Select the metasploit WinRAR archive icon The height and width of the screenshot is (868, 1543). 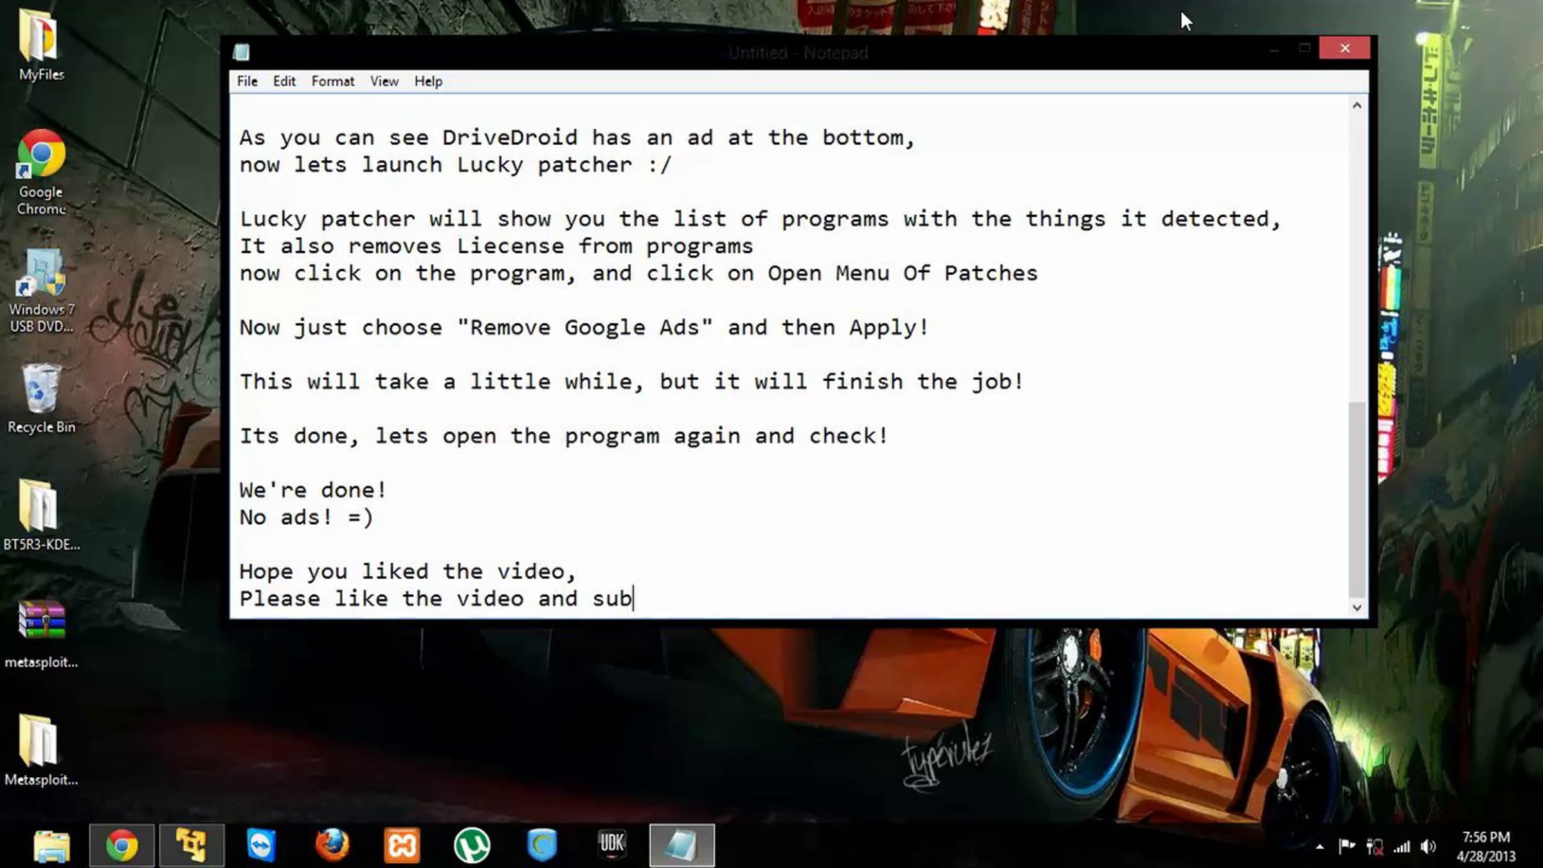tap(41, 634)
